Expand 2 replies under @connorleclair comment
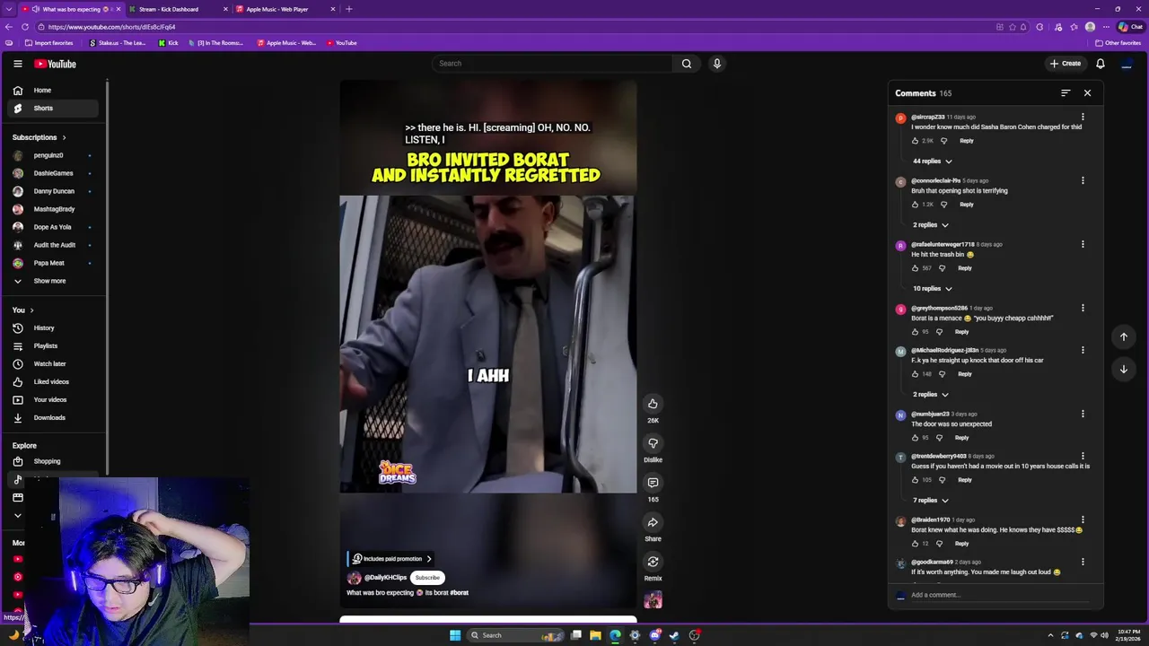This screenshot has width=1149, height=646. point(931,225)
